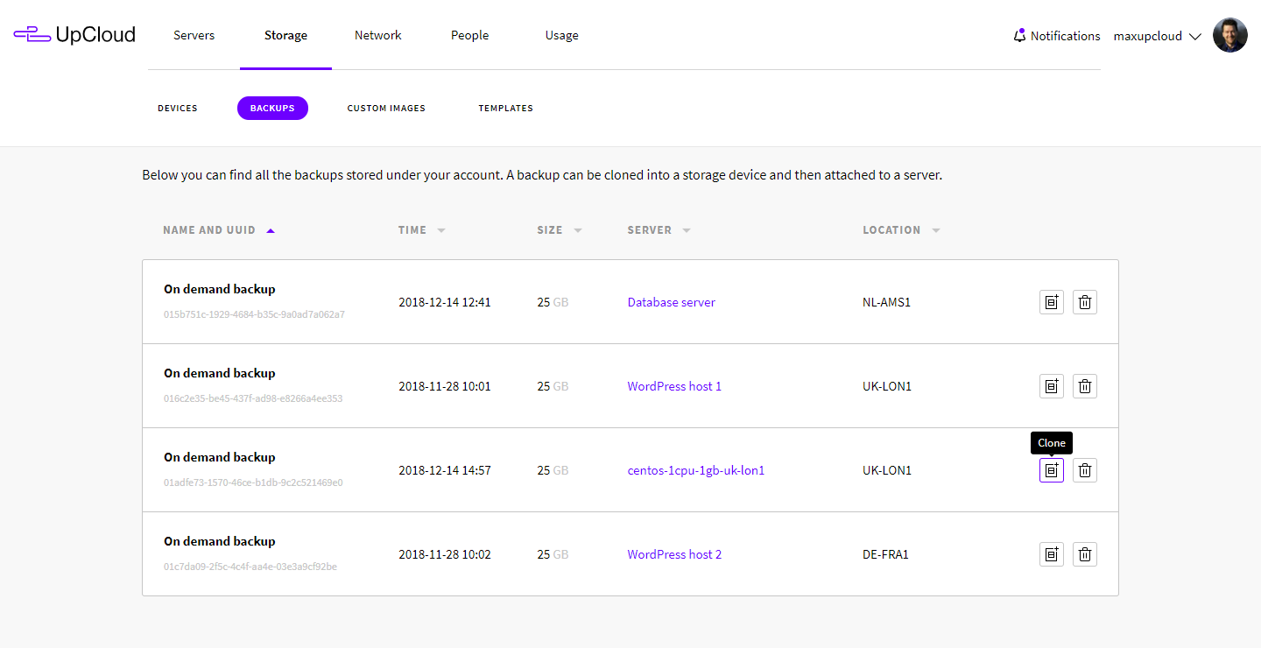Go to the UpCloud logo home
The image size is (1261, 648).
pyautogui.click(x=74, y=35)
